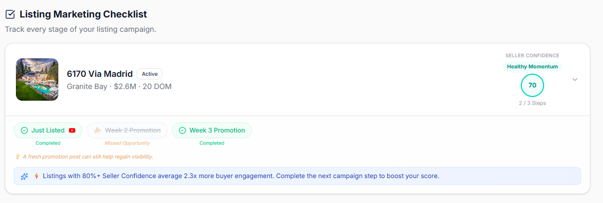This screenshot has width=603, height=203.
Task: Click the Missed Opportunity label
Action: 127,143
